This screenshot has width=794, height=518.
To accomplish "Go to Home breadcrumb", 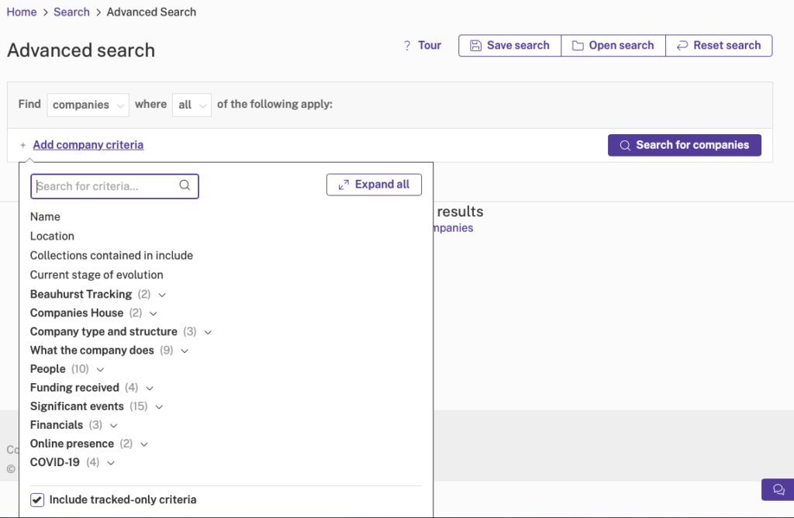I will point(21,12).
